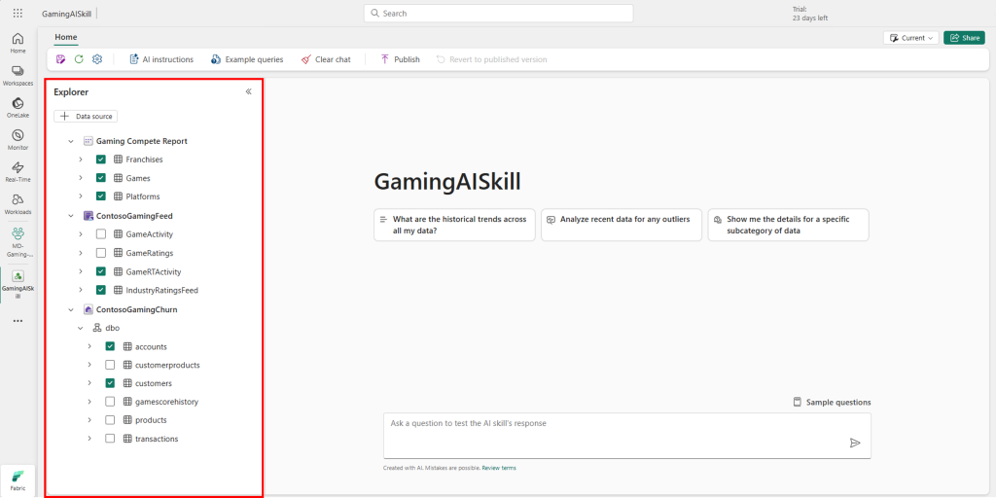Expand the Games table row
The height and width of the screenshot is (498, 996).
80,178
